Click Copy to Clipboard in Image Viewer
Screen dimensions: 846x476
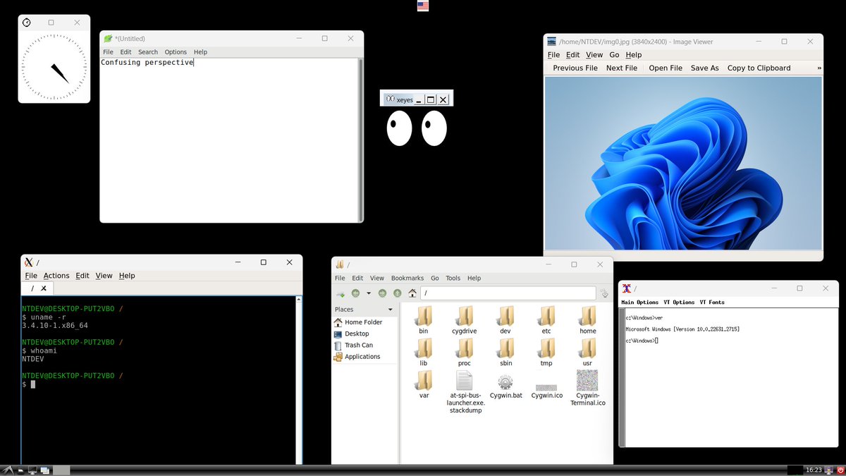759,68
